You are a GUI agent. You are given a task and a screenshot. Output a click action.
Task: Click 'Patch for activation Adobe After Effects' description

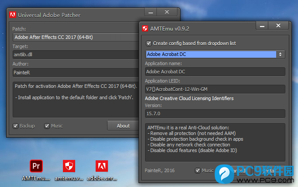point(76,86)
